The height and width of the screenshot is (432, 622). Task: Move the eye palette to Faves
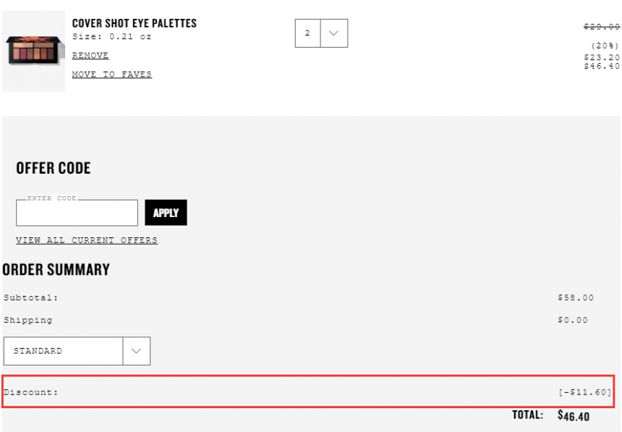pyautogui.click(x=112, y=75)
